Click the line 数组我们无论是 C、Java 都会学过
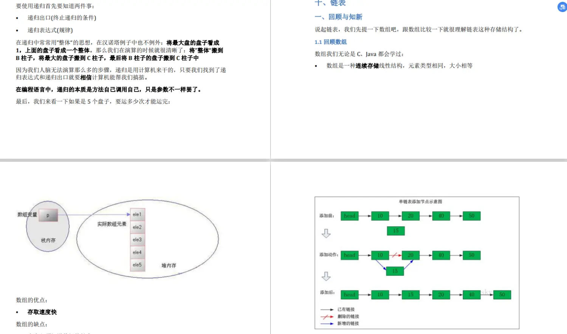 click(359, 54)
